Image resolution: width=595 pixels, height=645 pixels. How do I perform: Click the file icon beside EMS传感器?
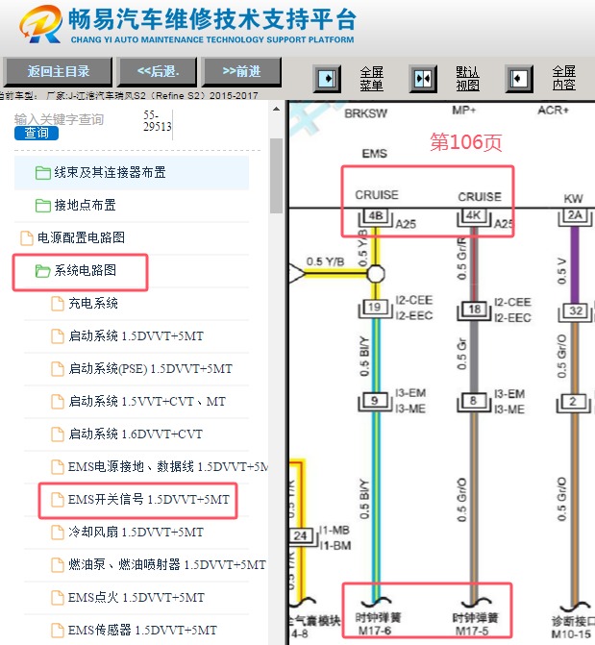[x=58, y=630]
